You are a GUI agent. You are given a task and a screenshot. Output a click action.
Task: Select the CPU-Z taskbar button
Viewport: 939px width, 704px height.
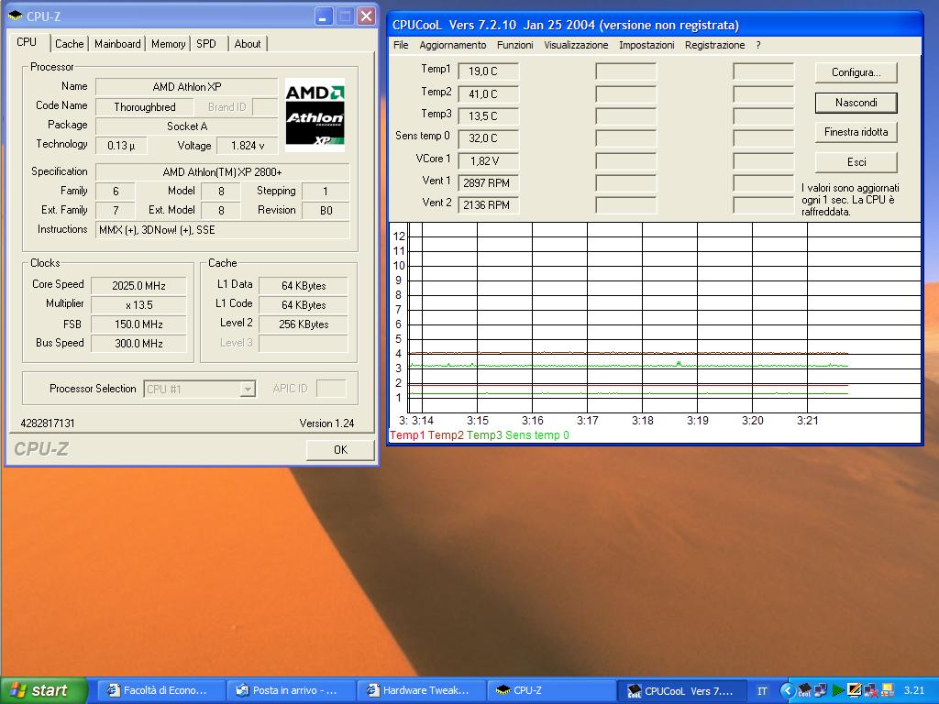[551, 691]
